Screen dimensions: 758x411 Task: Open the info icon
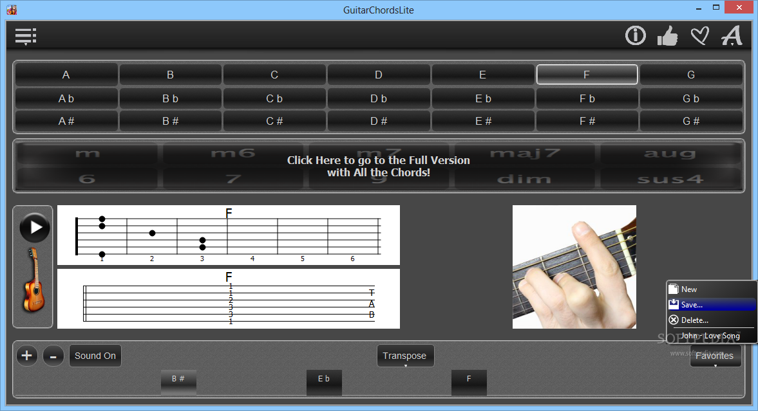(x=635, y=35)
